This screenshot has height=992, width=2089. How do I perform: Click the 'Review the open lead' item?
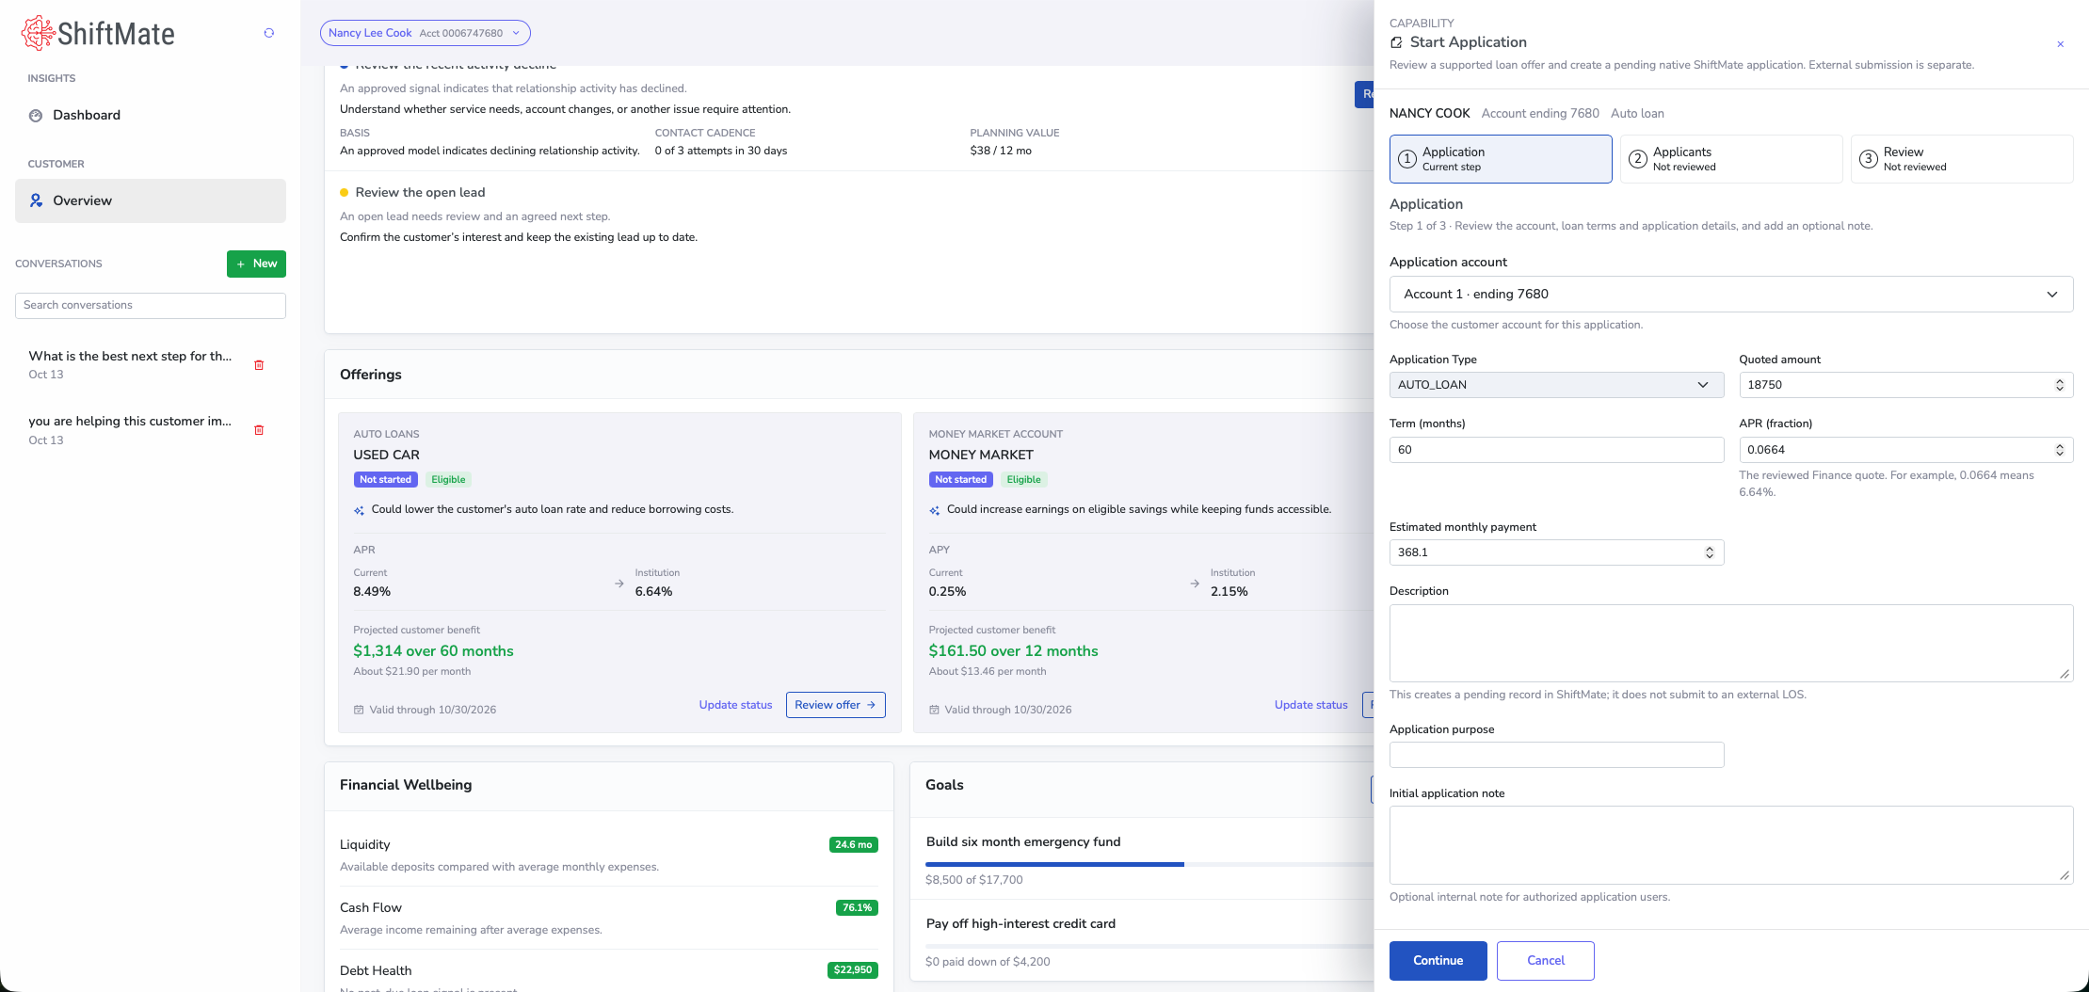tap(420, 192)
